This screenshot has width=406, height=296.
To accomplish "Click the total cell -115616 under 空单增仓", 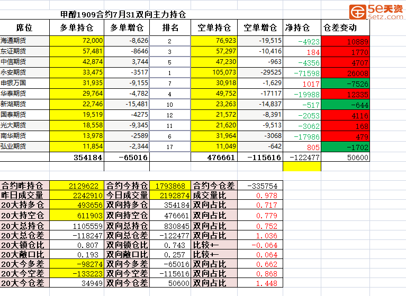I will pyautogui.click(x=260, y=157).
